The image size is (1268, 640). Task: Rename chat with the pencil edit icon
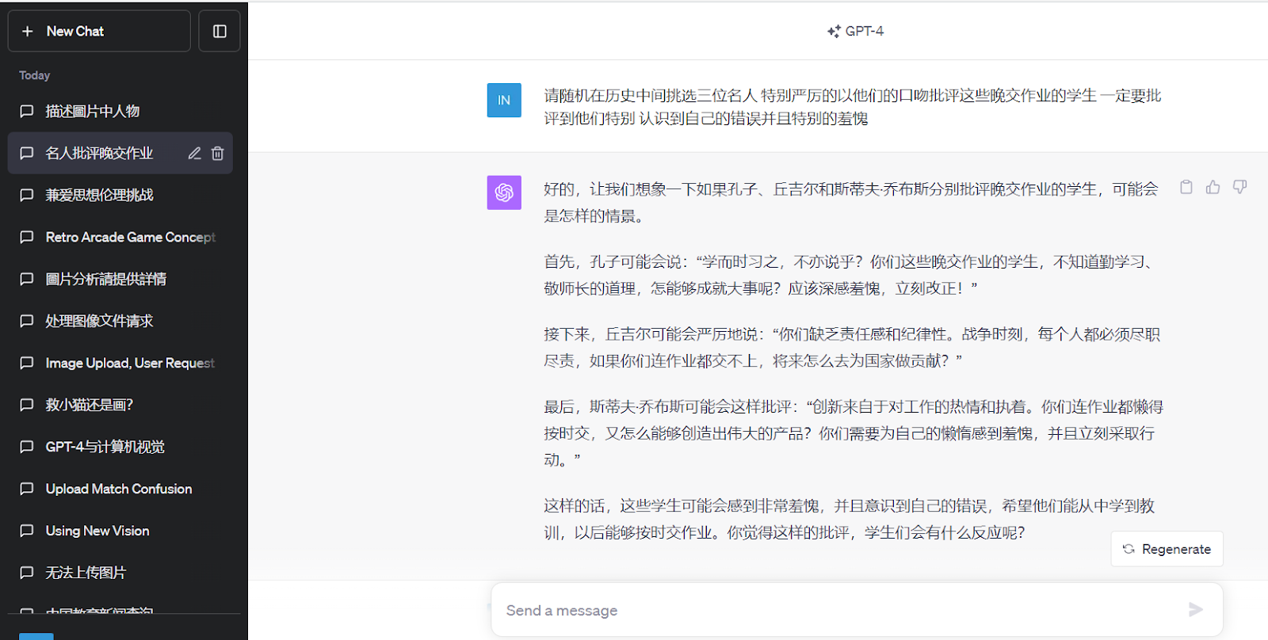pyautogui.click(x=194, y=154)
